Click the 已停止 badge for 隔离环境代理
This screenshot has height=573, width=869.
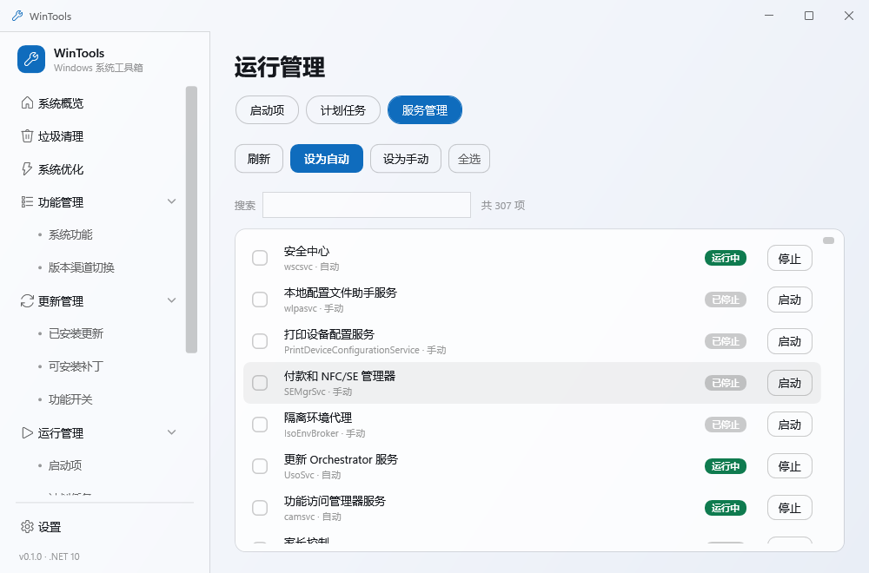point(726,425)
